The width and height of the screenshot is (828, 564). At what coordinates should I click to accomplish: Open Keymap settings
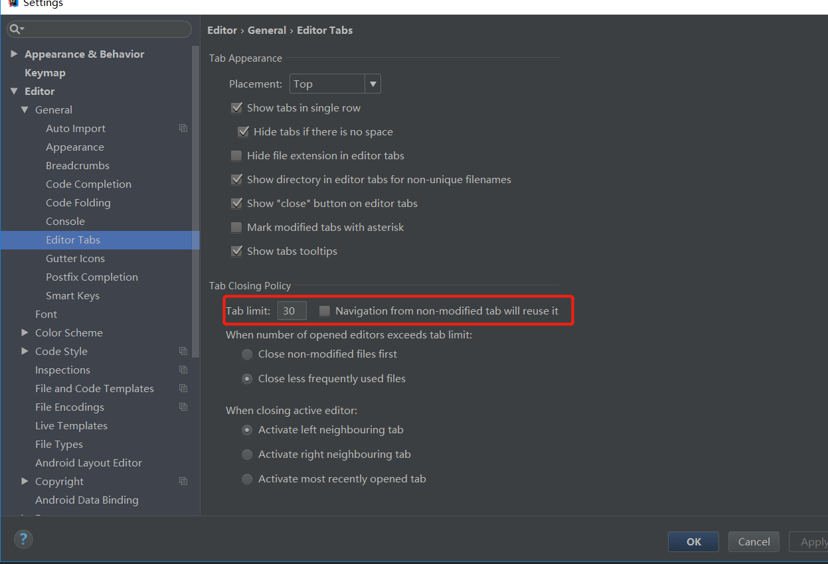click(x=45, y=72)
